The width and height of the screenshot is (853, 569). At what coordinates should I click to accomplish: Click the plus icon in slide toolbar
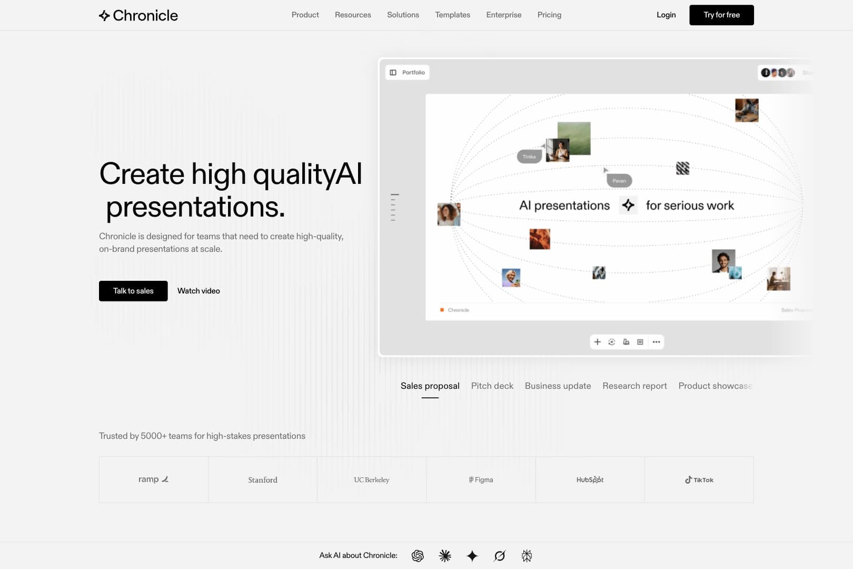pyautogui.click(x=597, y=342)
